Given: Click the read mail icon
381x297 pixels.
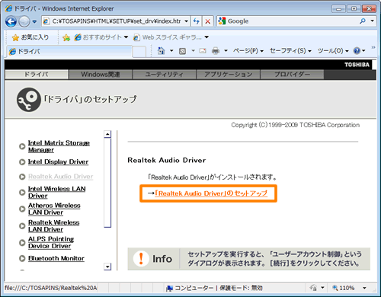Looking at the screenshot, I should tap(203, 51).
